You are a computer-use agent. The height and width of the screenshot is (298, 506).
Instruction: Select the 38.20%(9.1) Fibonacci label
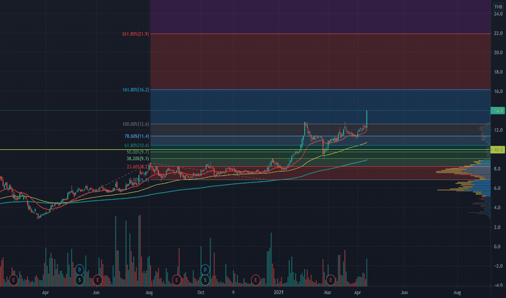138,159
